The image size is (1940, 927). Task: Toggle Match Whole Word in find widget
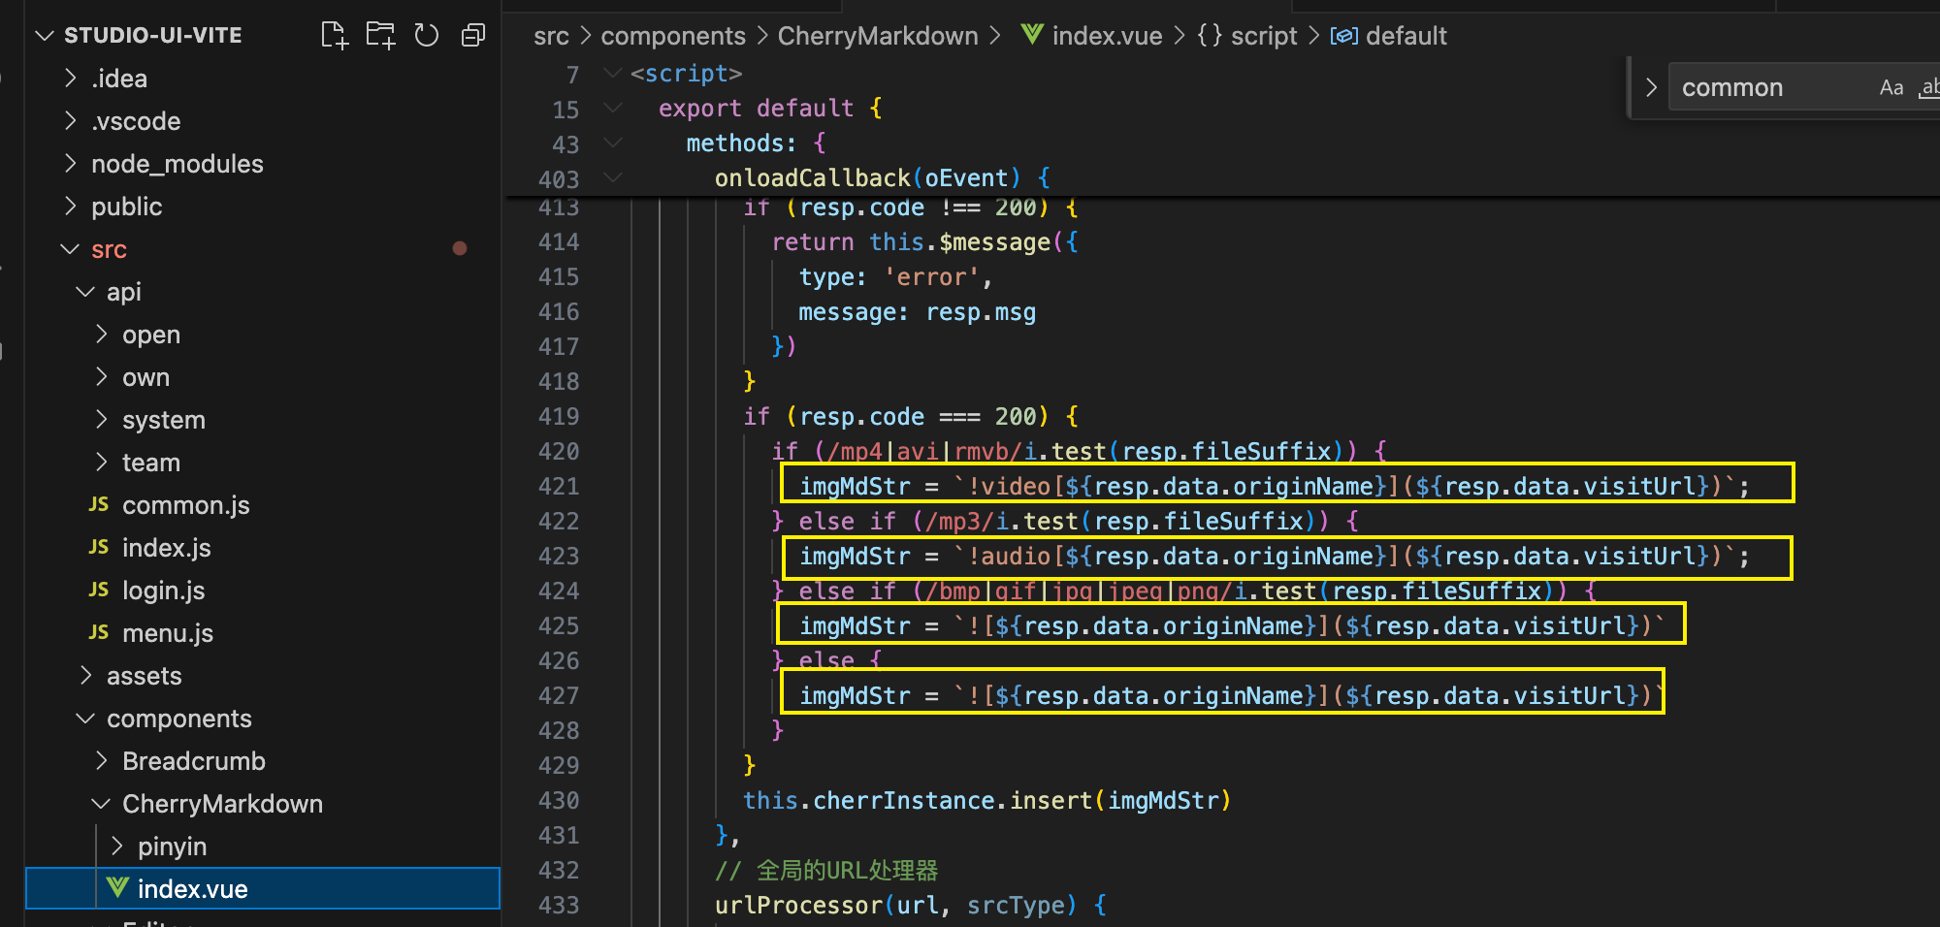point(1929,87)
